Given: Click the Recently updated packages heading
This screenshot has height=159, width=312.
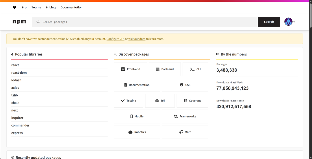Looking at the screenshot, I should 38,157.
